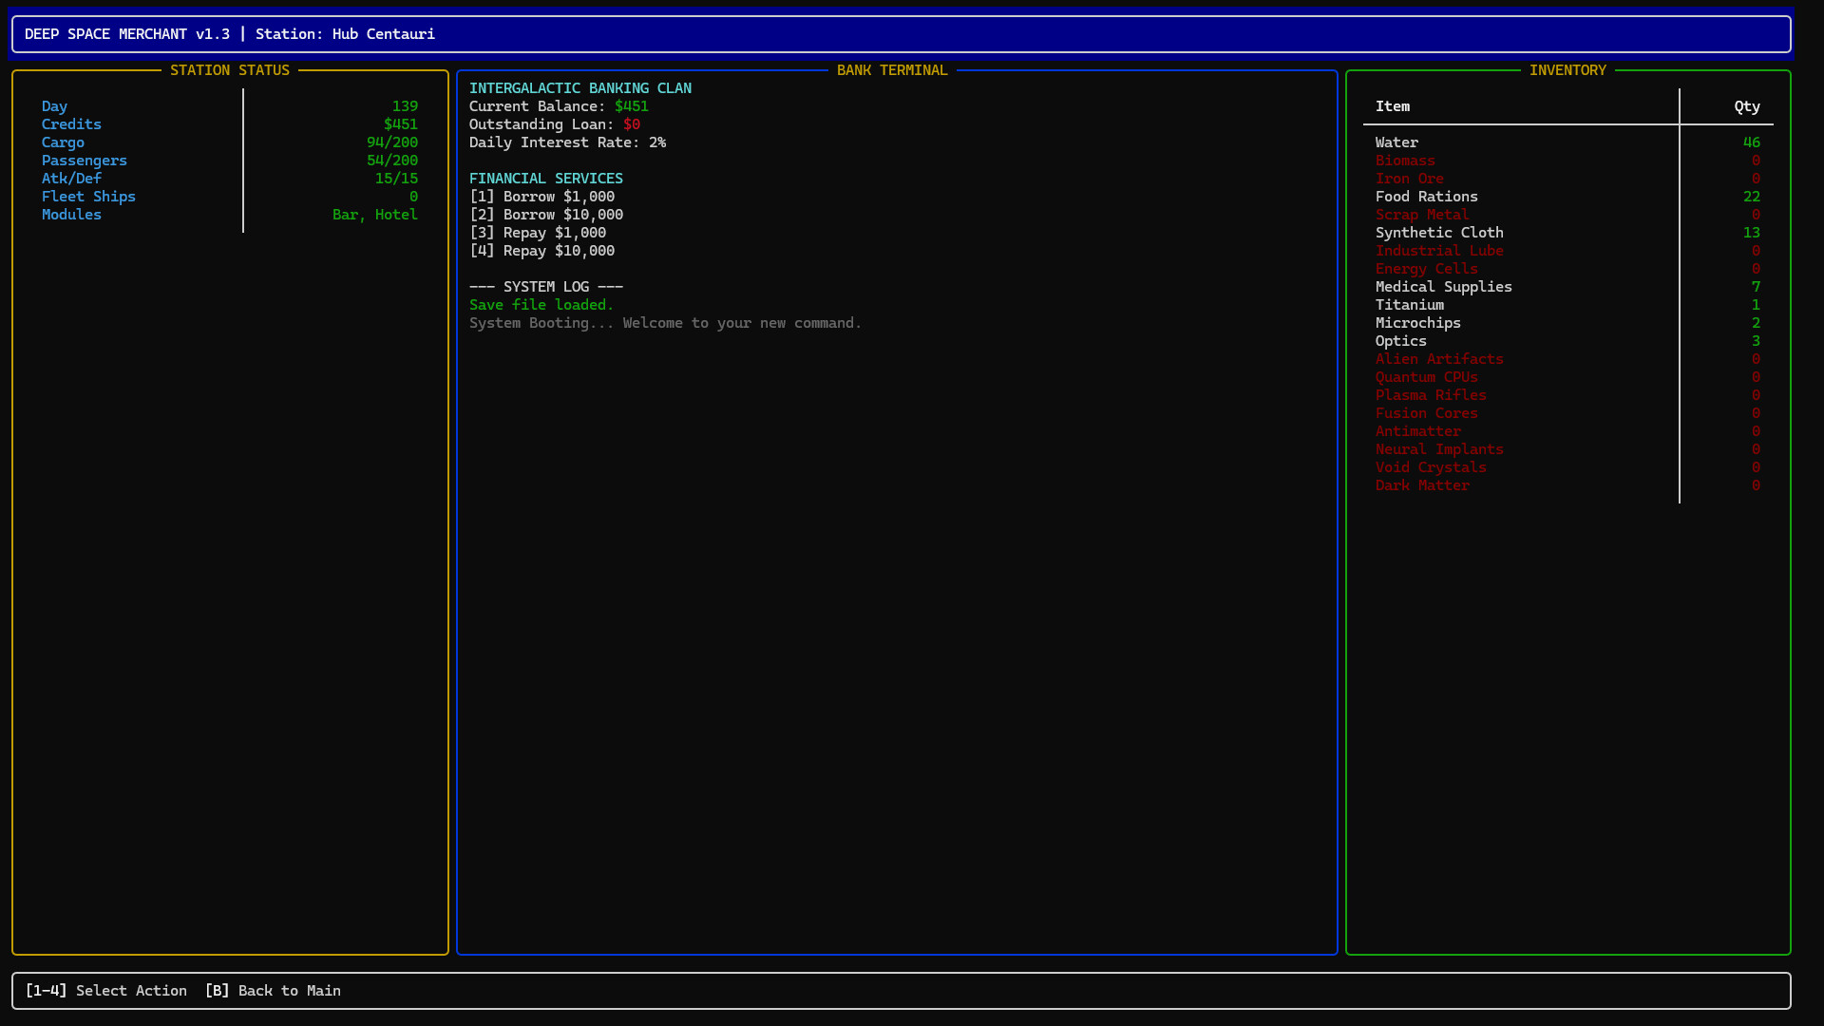1824x1026 pixels.
Task: Select Microchips in the inventory list
Action: point(1418,323)
